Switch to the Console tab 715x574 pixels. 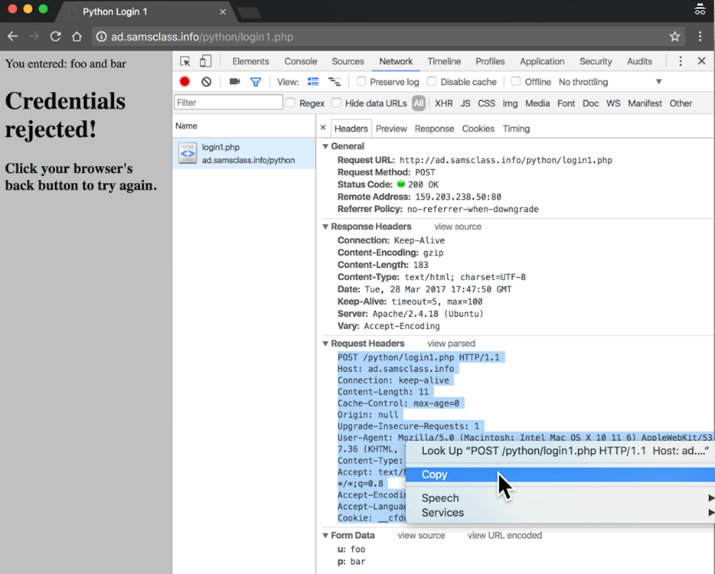pos(300,61)
